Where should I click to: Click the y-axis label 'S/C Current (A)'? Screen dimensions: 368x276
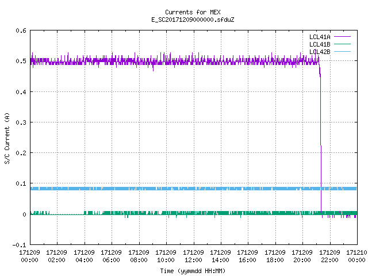point(7,138)
